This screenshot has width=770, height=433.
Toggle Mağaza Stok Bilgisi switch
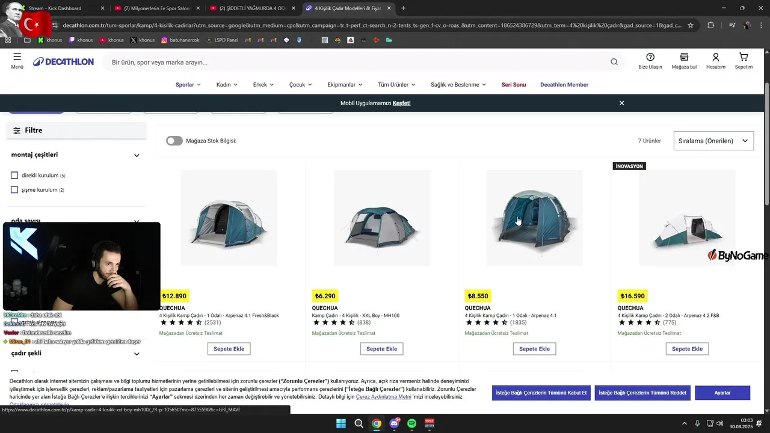coord(174,141)
